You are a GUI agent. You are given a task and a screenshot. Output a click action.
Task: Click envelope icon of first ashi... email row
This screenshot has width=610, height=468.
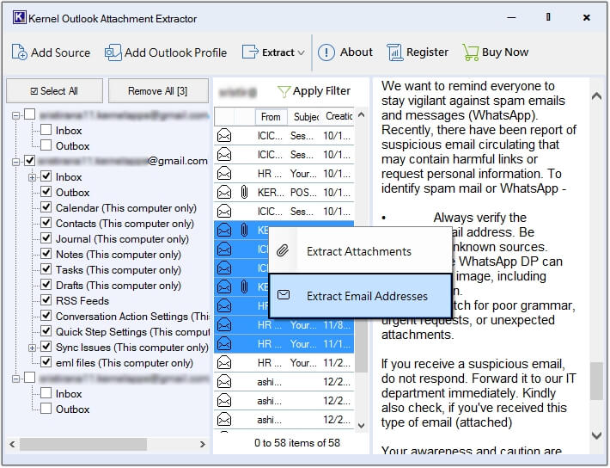[224, 382]
